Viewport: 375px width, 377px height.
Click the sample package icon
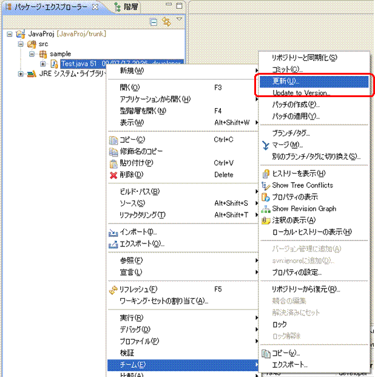click(42, 54)
